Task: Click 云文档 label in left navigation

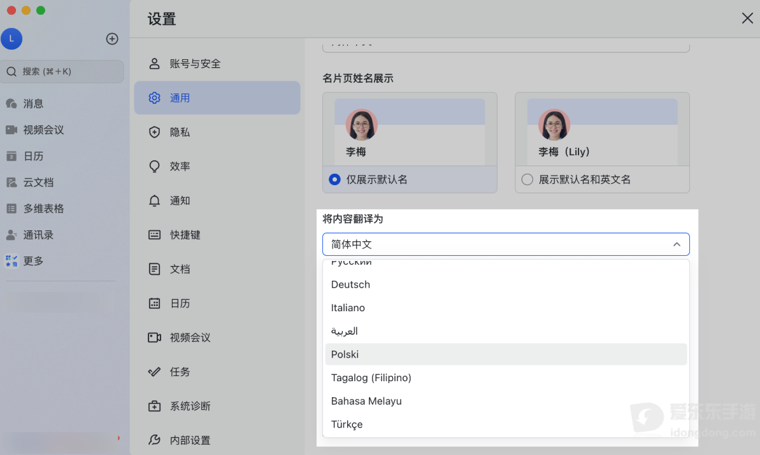Action: 38,183
